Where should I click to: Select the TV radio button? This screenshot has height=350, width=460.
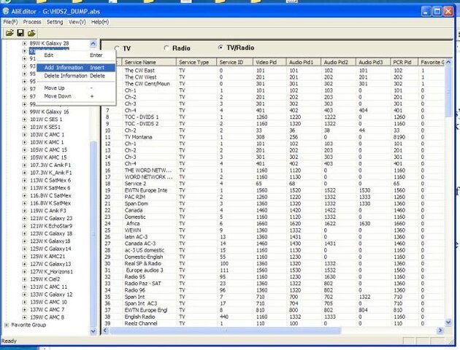coord(117,48)
